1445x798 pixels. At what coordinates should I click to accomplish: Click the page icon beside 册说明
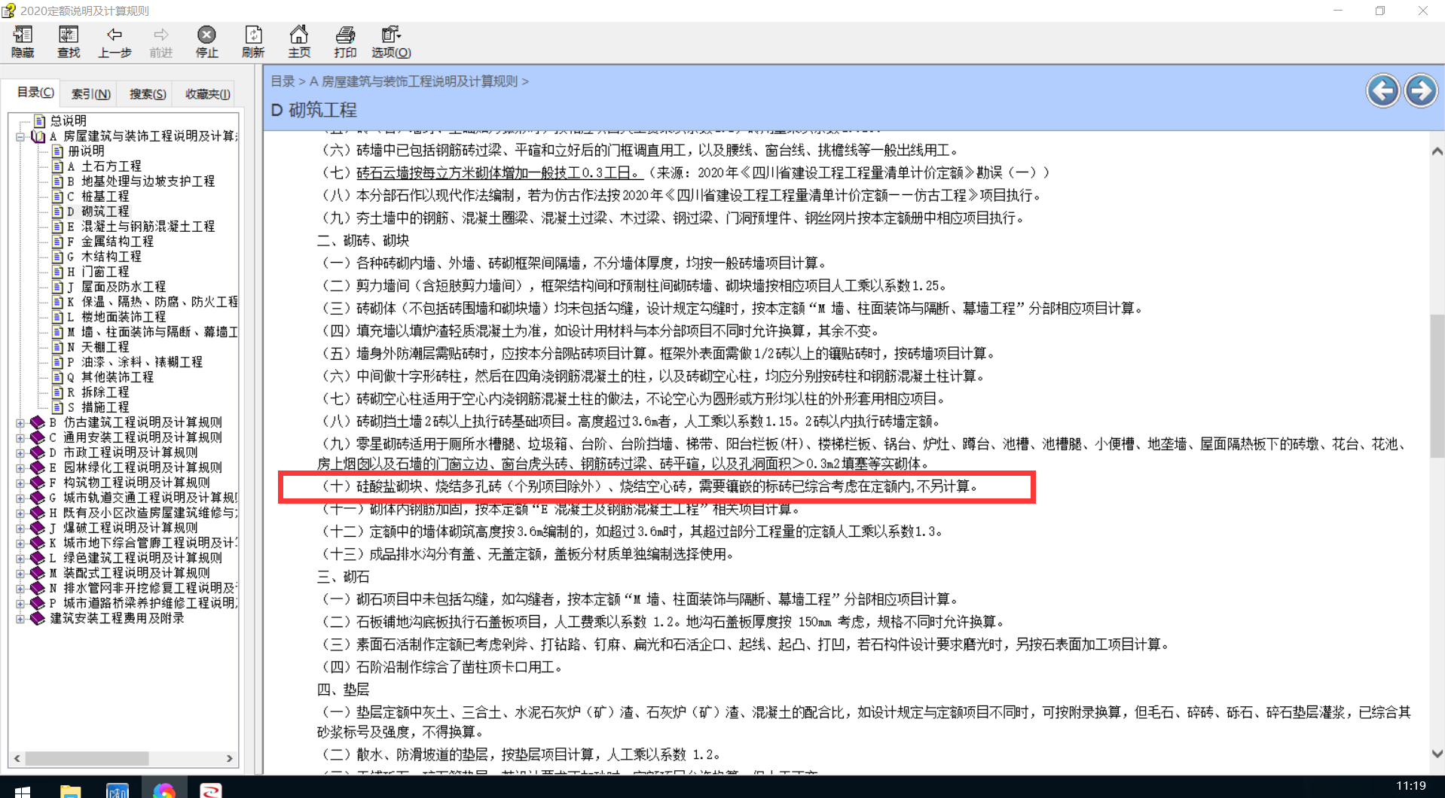click(x=57, y=151)
